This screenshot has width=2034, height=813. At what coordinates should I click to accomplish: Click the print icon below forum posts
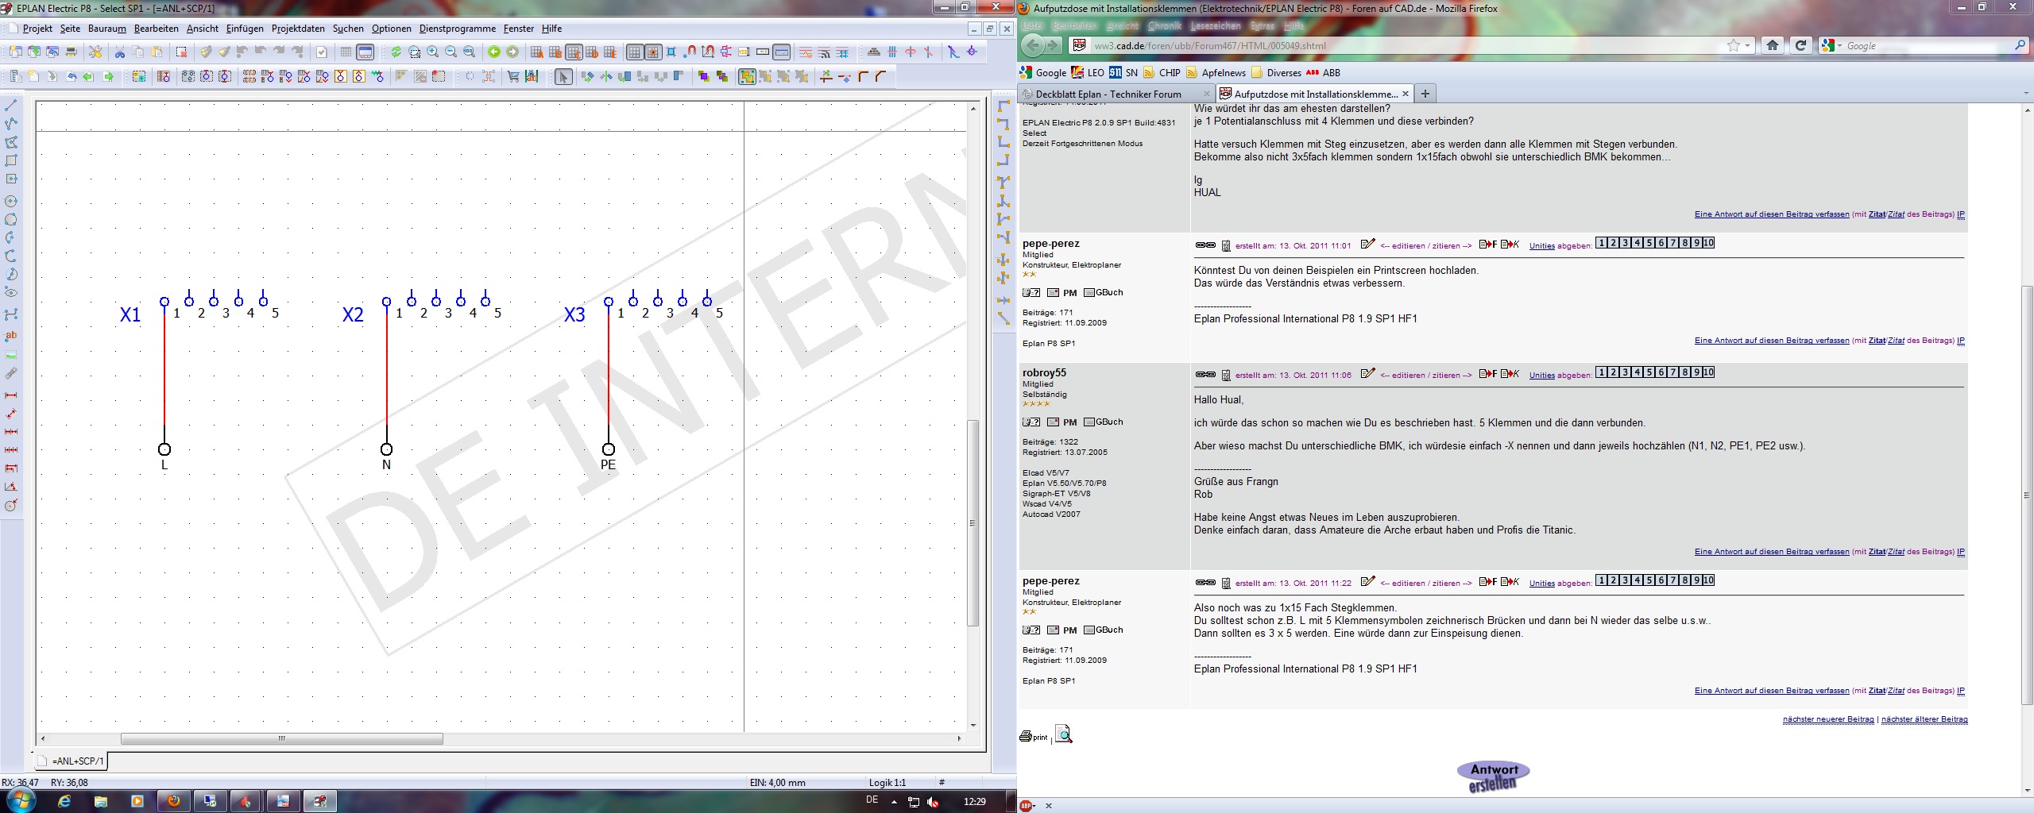coord(1033,736)
